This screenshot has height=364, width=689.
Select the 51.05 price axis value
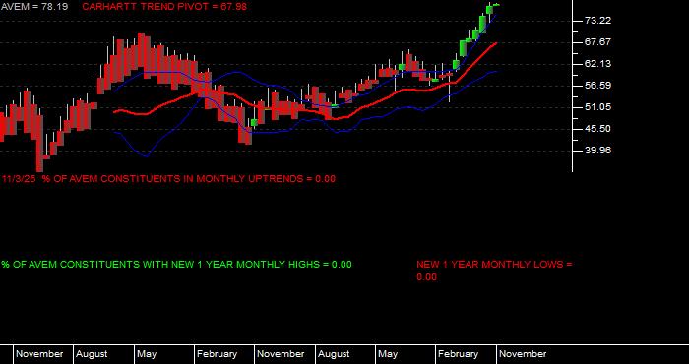pyautogui.click(x=598, y=107)
